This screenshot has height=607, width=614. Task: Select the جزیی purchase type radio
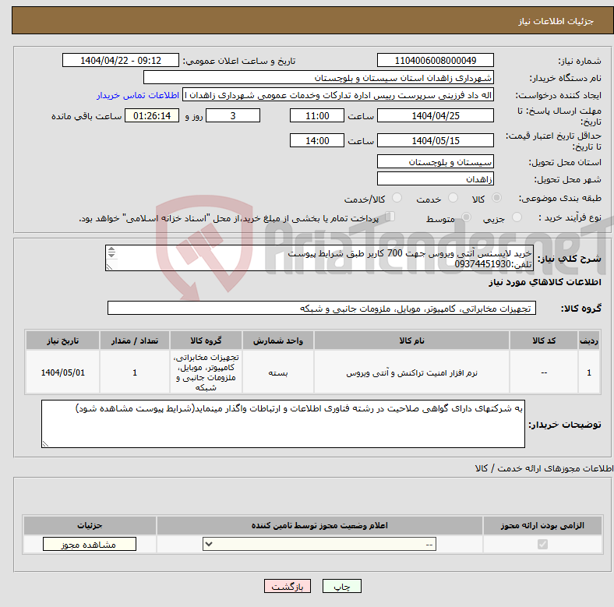point(517,217)
